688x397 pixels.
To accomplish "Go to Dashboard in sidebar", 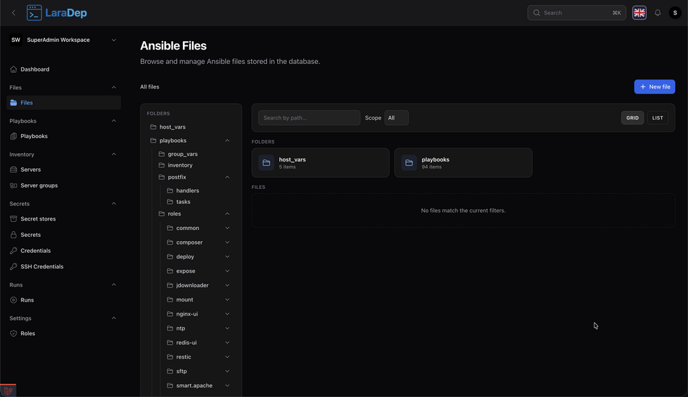I will (34, 69).
